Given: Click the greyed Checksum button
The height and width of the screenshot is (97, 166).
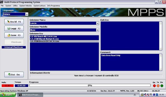Looking at the screenshot, I should [14, 42].
